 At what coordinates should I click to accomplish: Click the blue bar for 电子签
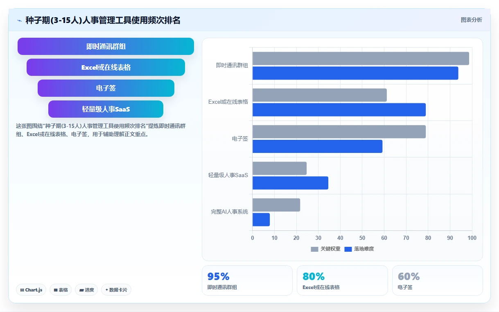click(317, 146)
